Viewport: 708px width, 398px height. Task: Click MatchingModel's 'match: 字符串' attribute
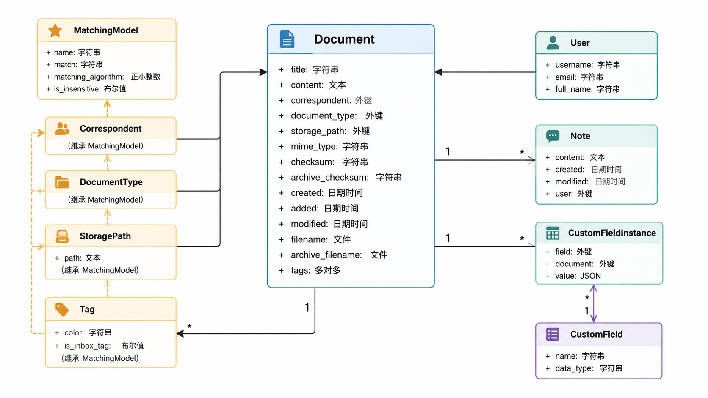pyautogui.click(x=75, y=65)
